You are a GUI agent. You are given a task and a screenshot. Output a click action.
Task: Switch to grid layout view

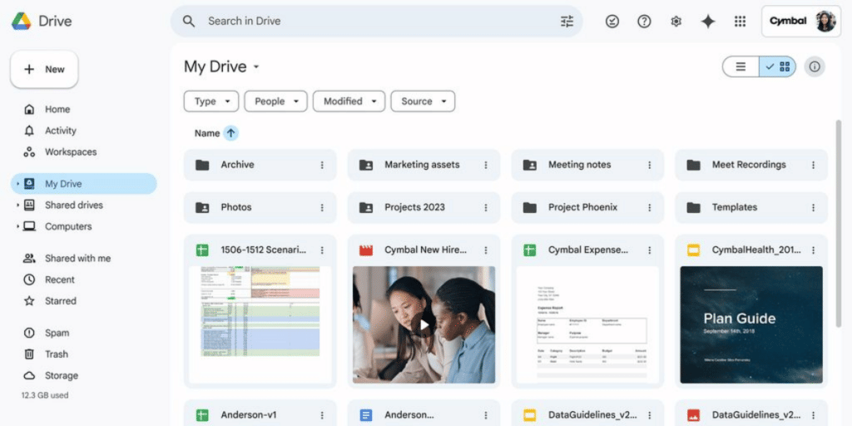point(778,67)
